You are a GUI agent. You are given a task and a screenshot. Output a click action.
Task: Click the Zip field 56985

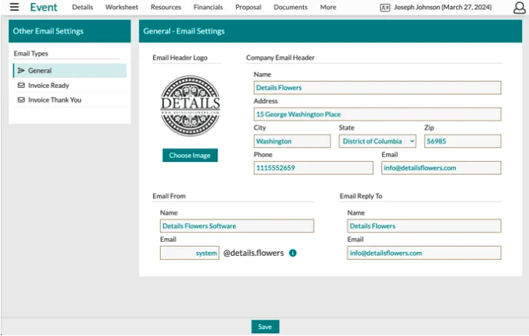pyautogui.click(x=462, y=141)
